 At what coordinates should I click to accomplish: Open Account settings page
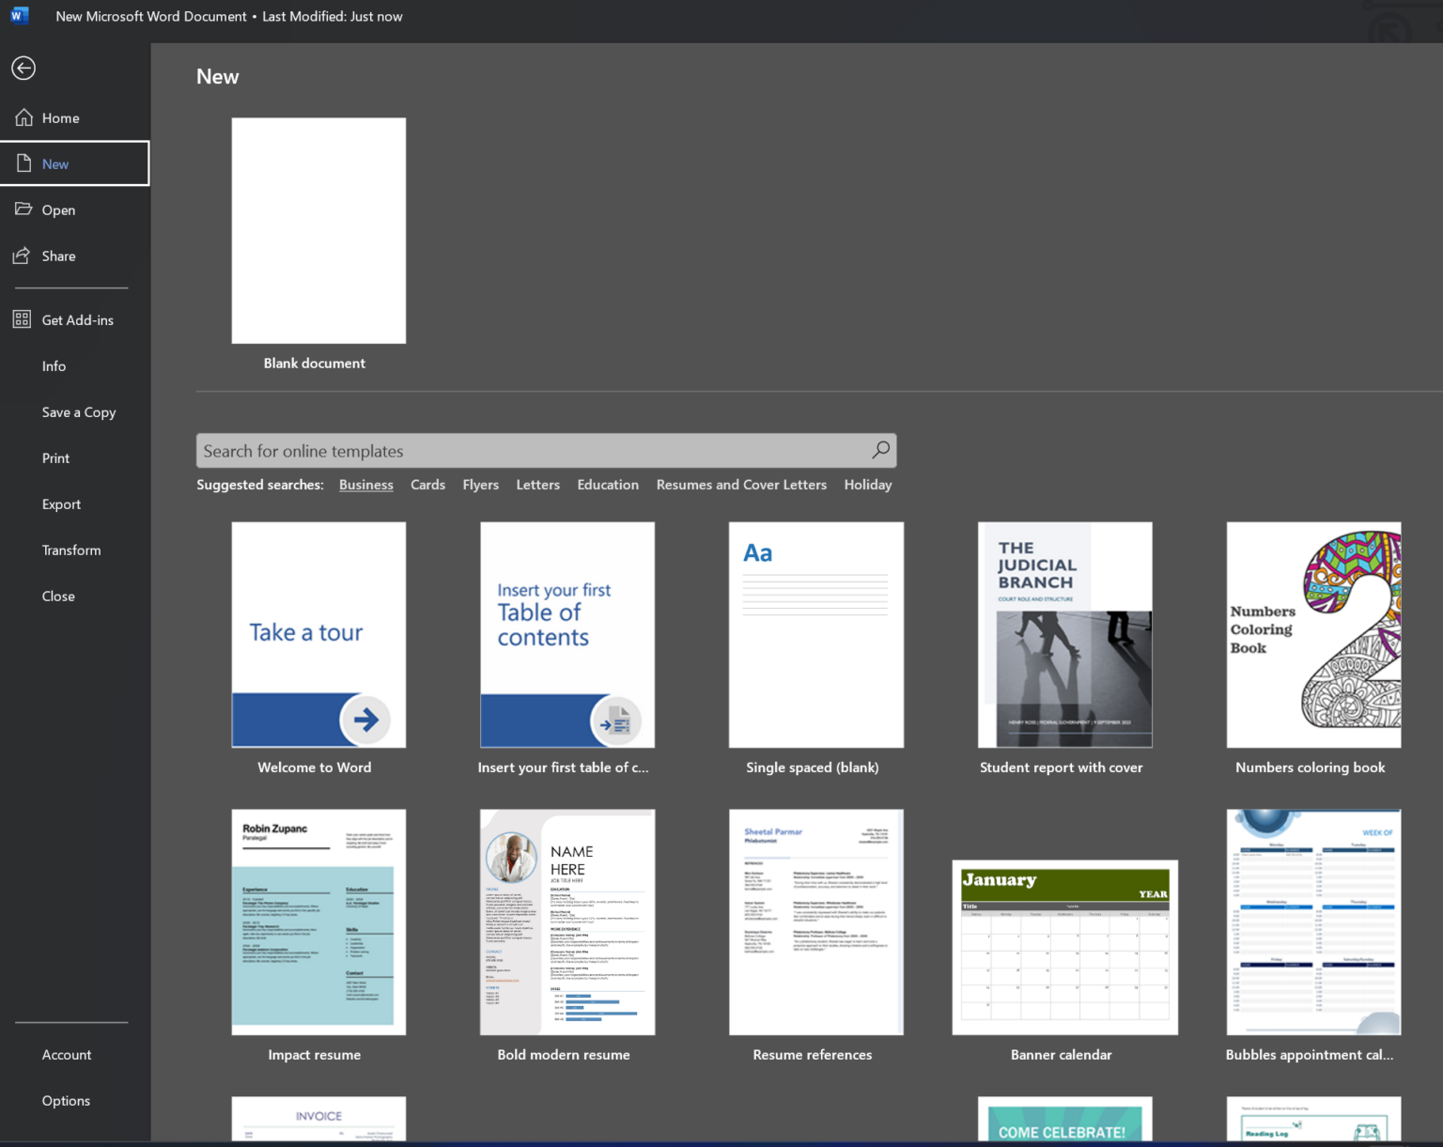[67, 1055]
